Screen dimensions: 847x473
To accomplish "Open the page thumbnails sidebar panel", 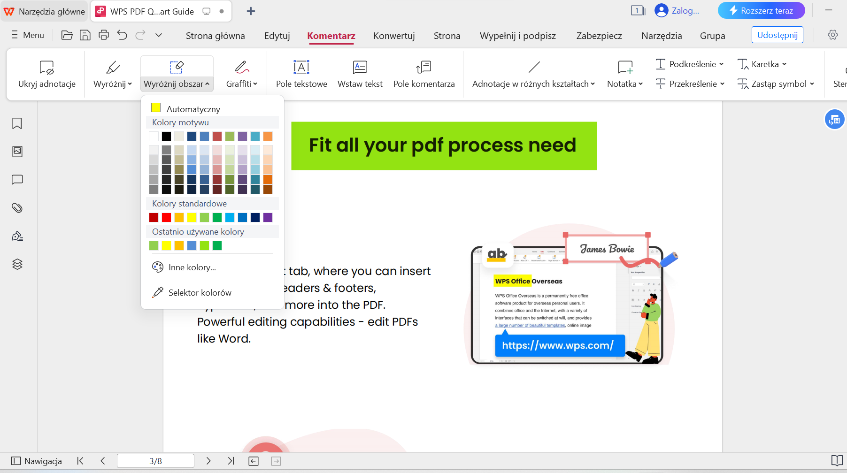I will click(x=17, y=152).
